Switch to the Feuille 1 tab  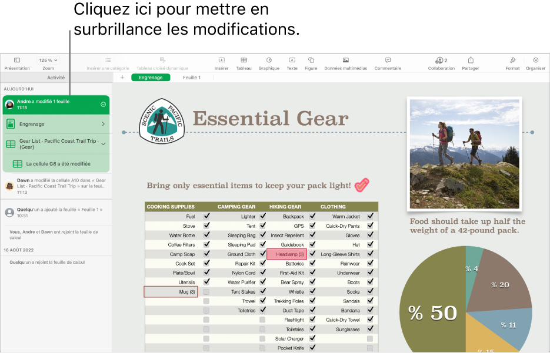click(192, 78)
